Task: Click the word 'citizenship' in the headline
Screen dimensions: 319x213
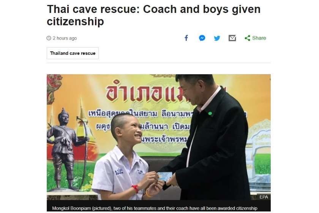Action: coord(75,22)
